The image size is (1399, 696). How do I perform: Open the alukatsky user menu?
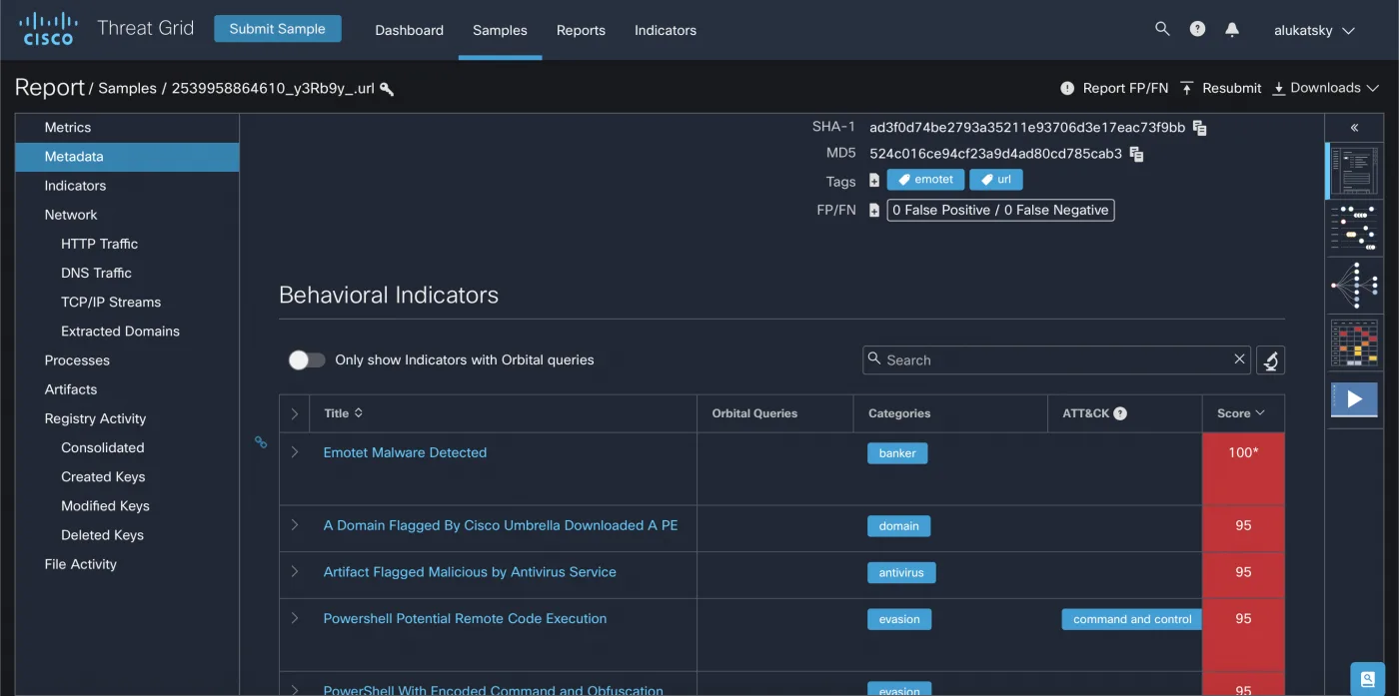coord(1314,30)
